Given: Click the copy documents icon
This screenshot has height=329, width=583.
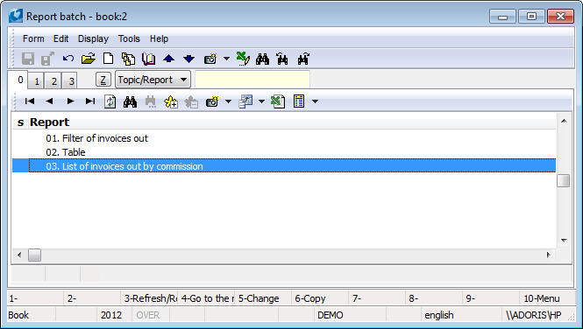Looking at the screenshot, I should pos(128,59).
